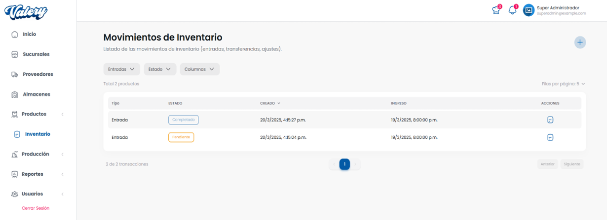Open the chef hat notifications icon
This screenshot has height=220, width=607.
coord(496,10)
